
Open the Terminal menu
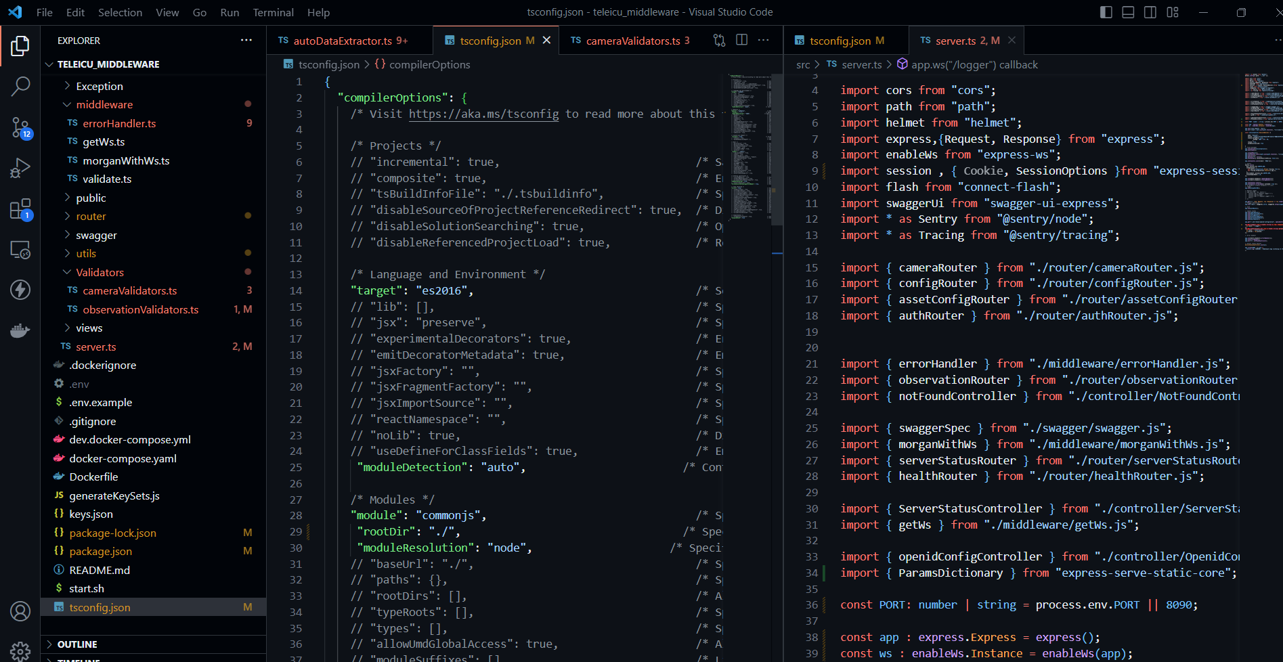coord(273,12)
